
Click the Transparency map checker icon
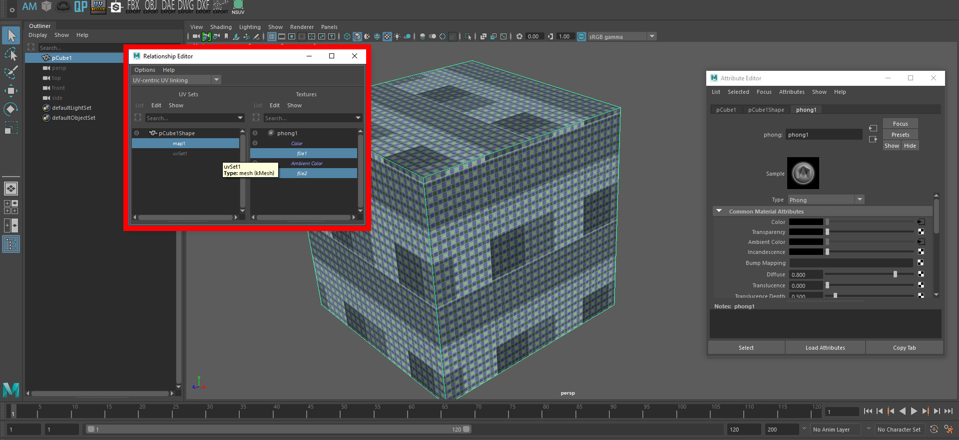pos(921,232)
